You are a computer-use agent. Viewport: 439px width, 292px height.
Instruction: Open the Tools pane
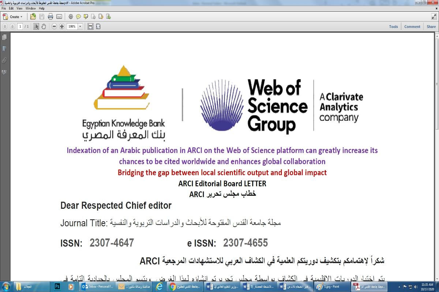pos(394,27)
